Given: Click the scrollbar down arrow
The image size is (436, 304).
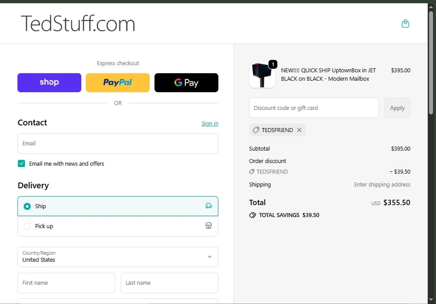Looking at the screenshot, I should tap(431, 300).
